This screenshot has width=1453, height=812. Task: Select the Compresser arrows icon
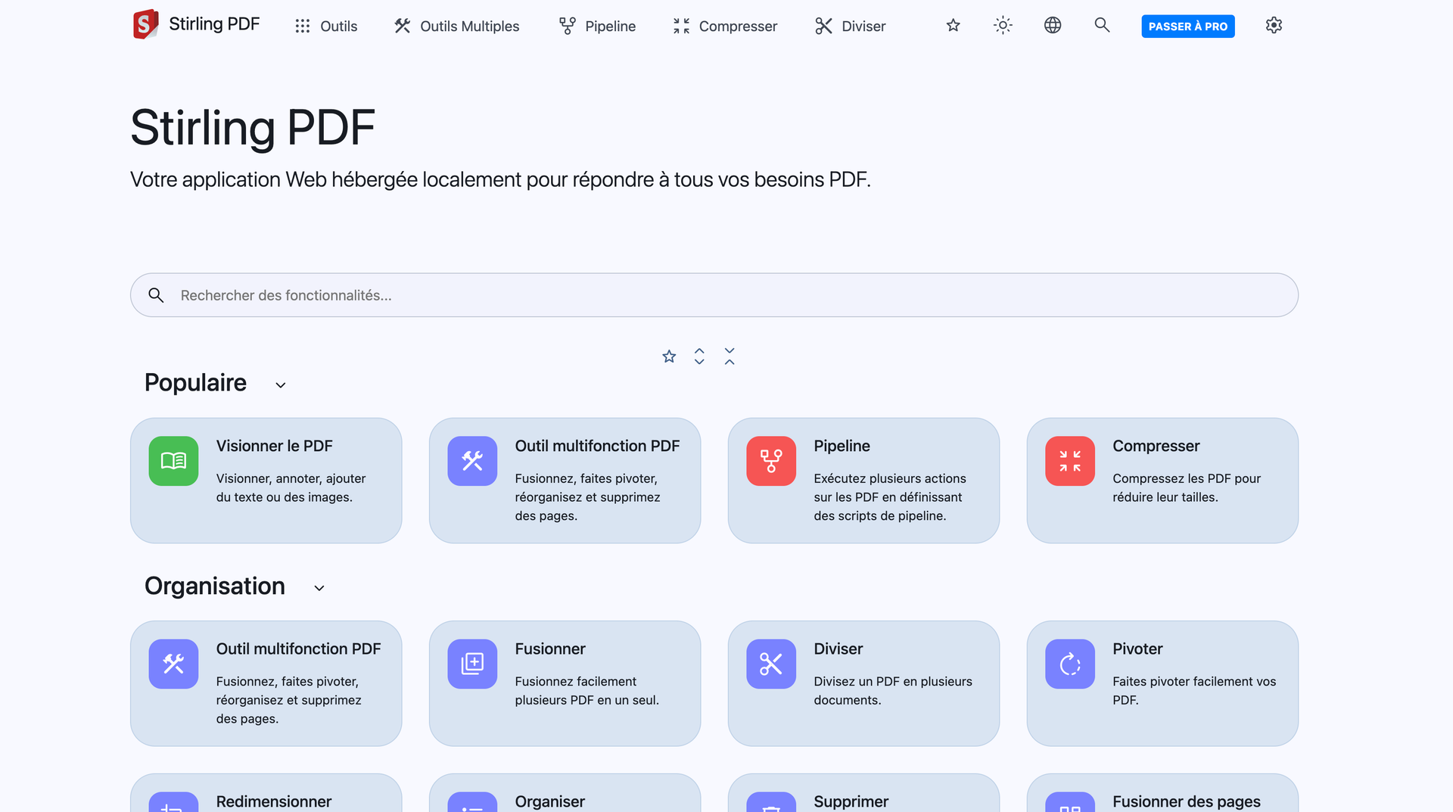(x=1069, y=461)
